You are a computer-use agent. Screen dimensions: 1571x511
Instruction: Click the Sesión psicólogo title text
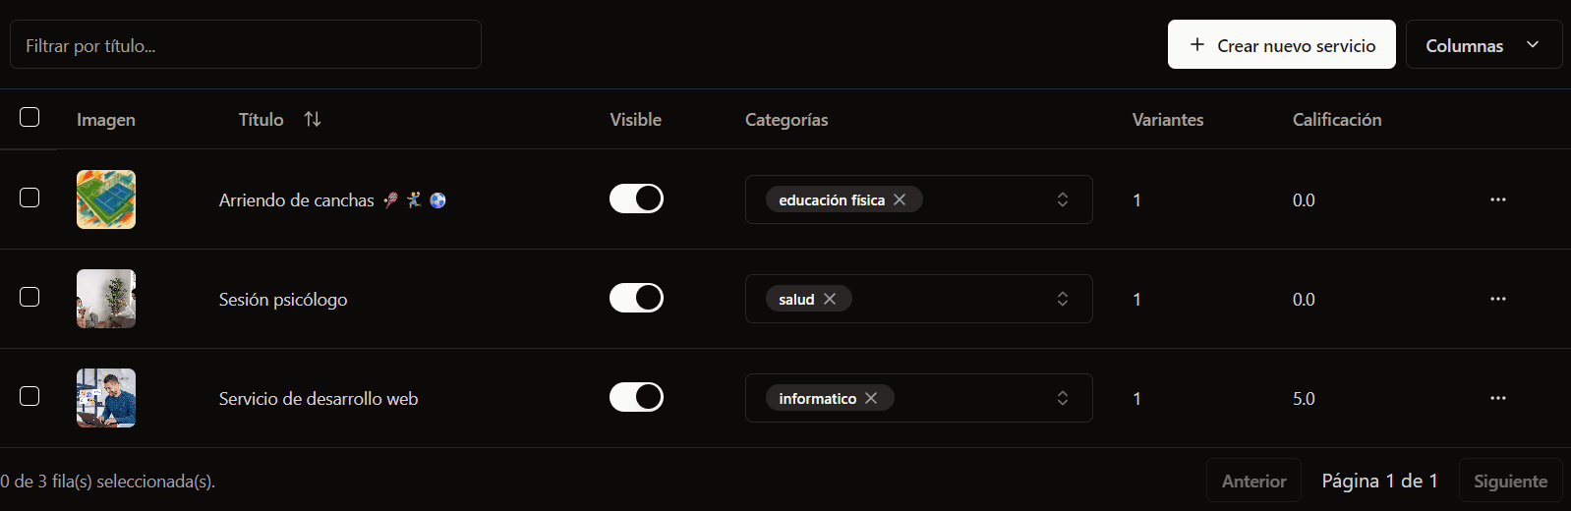(x=283, y=299)
